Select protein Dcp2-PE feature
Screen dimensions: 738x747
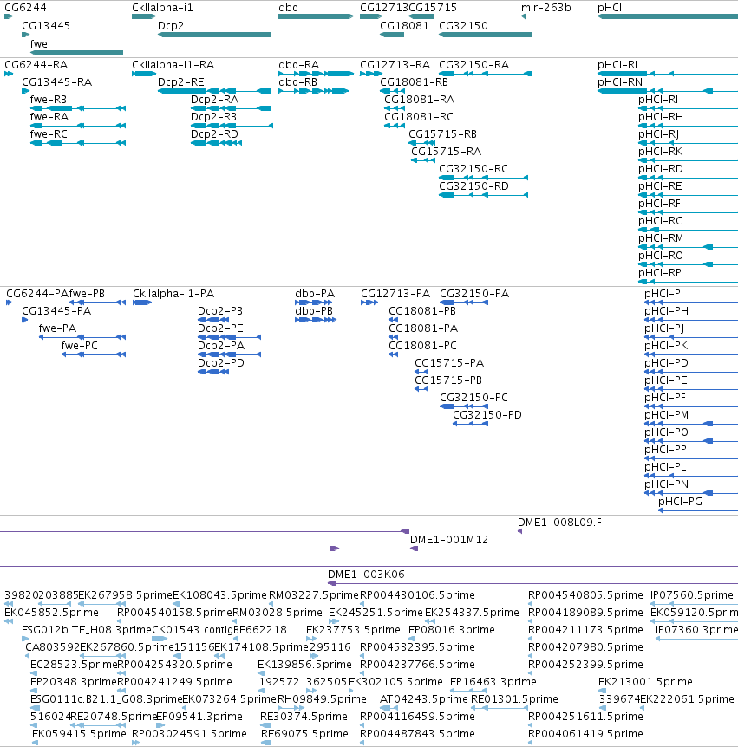[229, 337]
